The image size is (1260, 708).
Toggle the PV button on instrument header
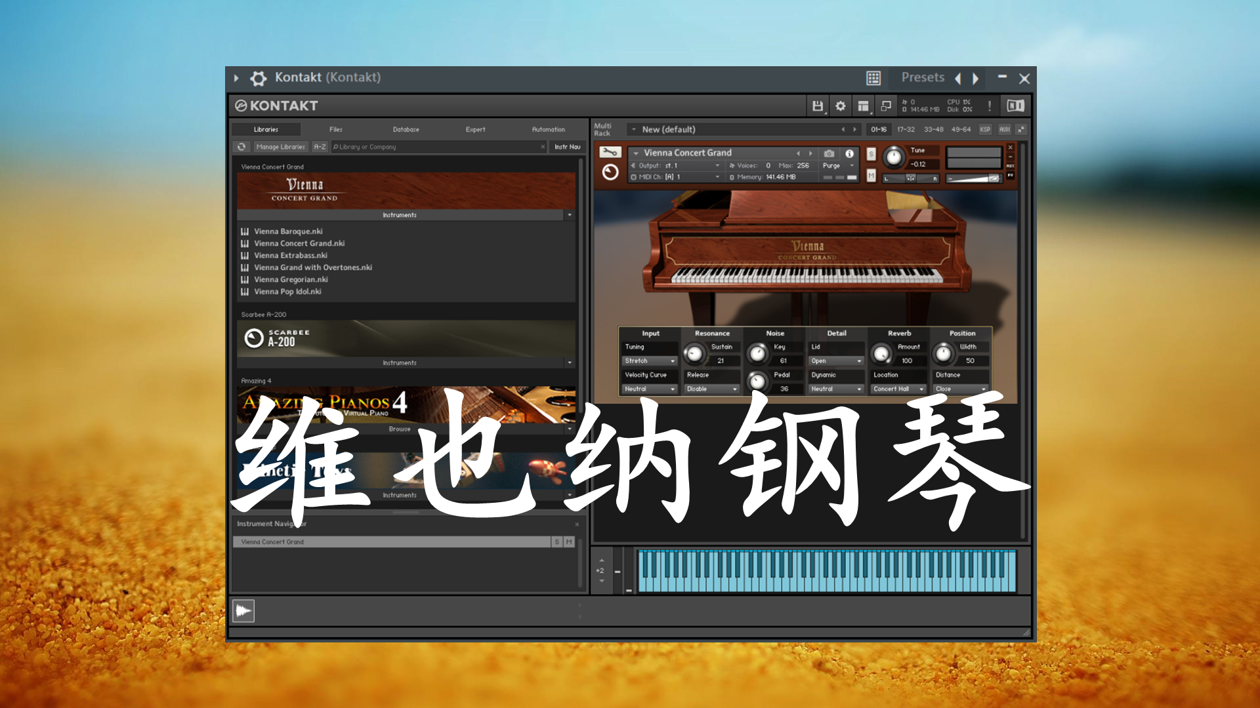1011,175
